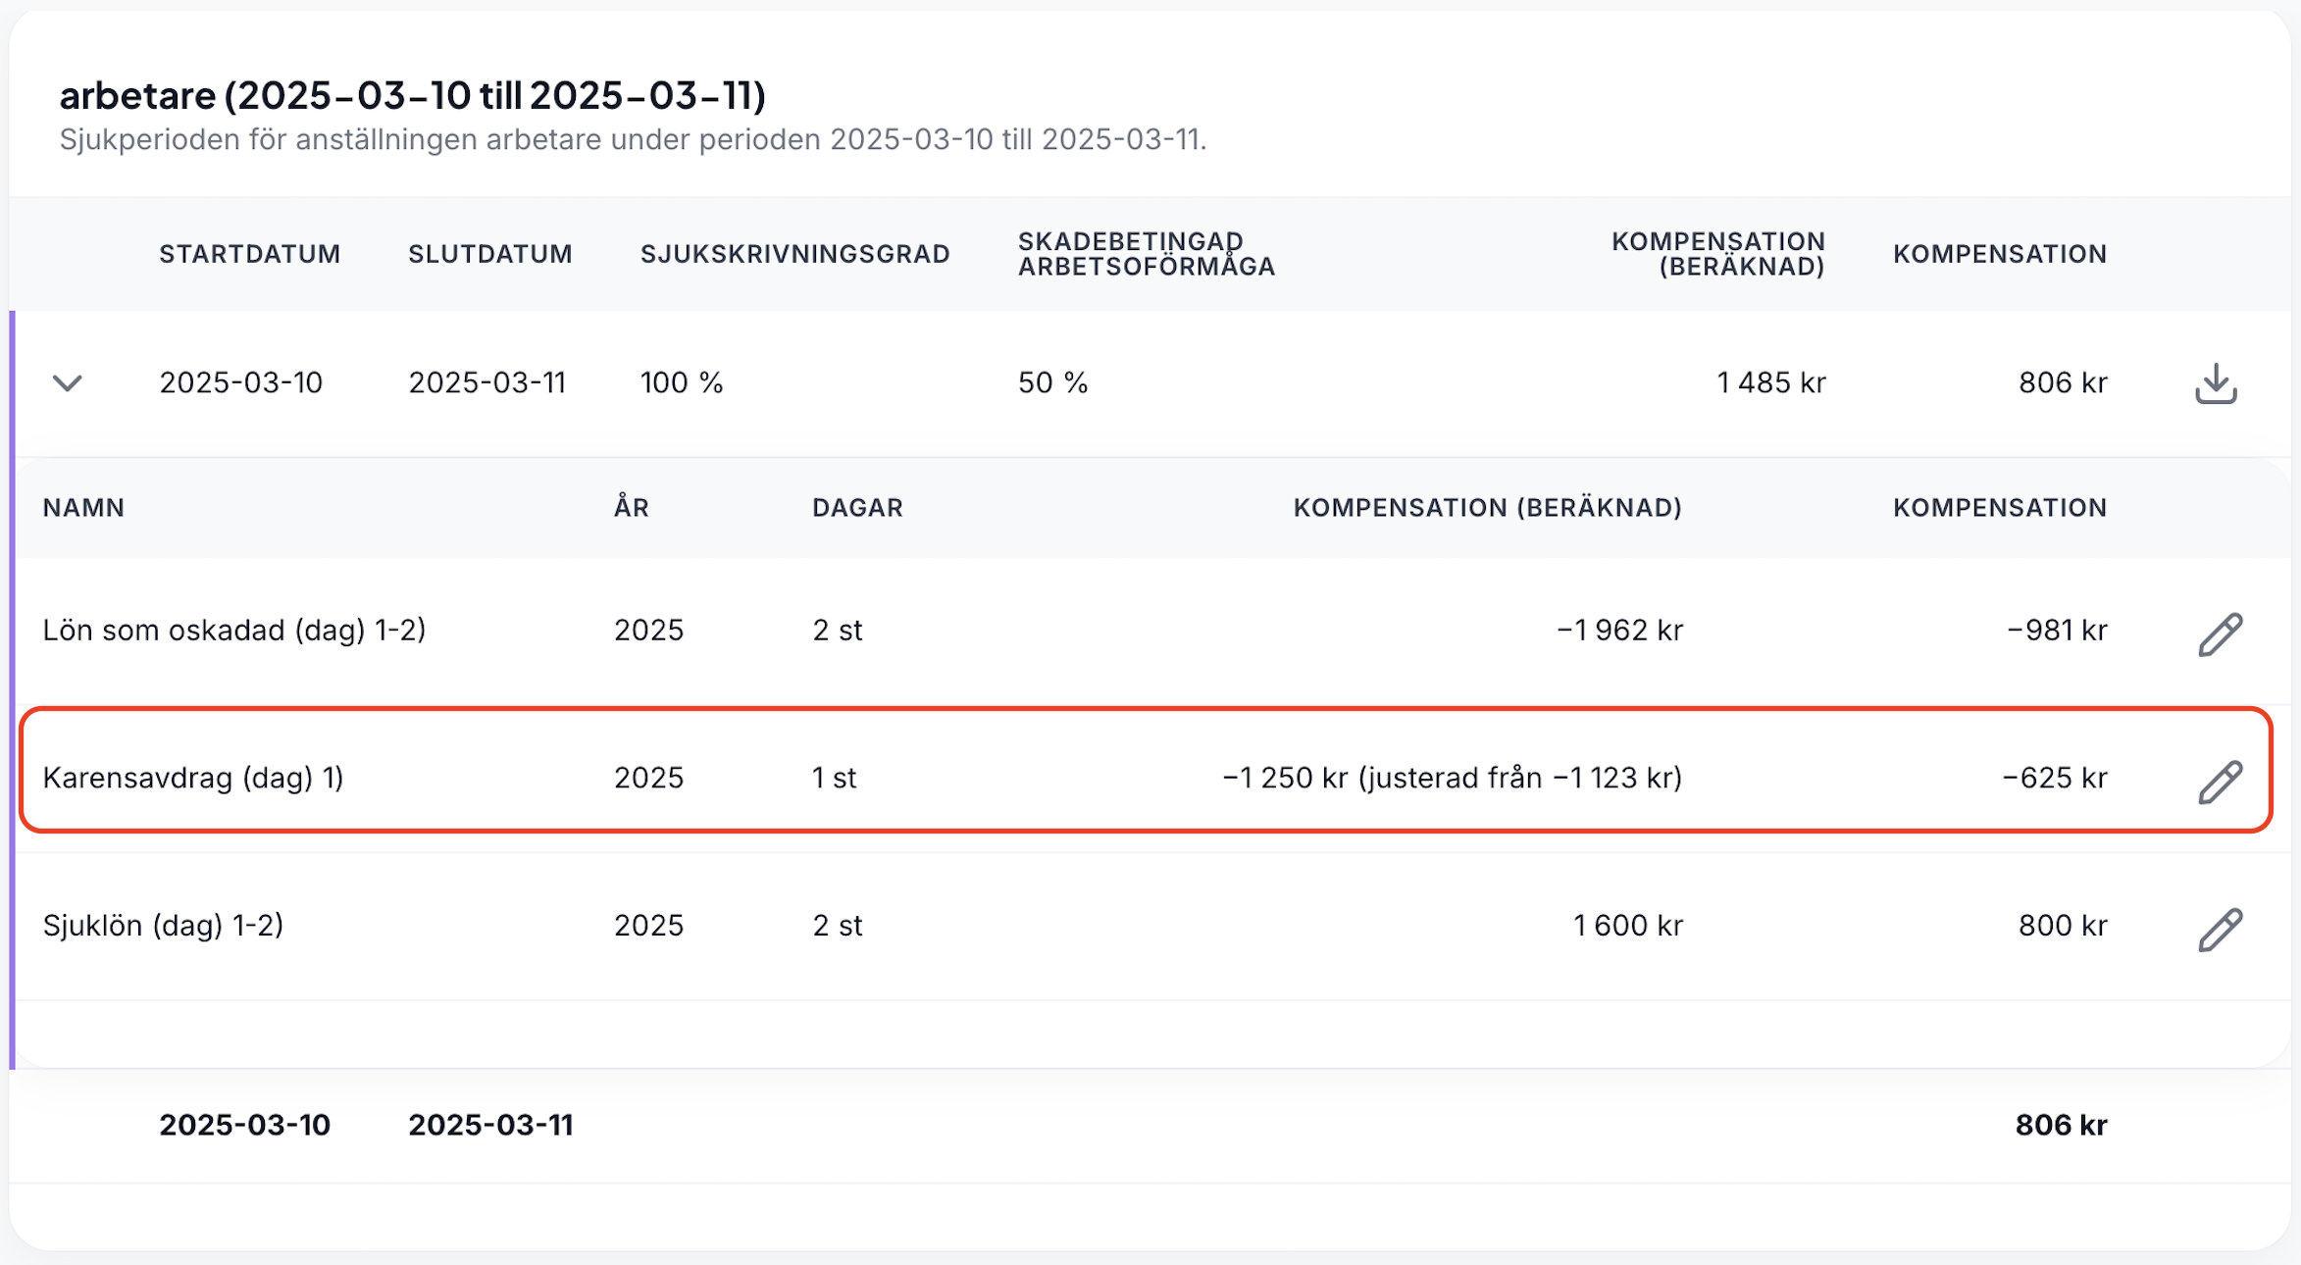Collapse the 2025-03-10 sick period row
The width and height of the screenshot is (2301, 1265).
click(67, 383)
